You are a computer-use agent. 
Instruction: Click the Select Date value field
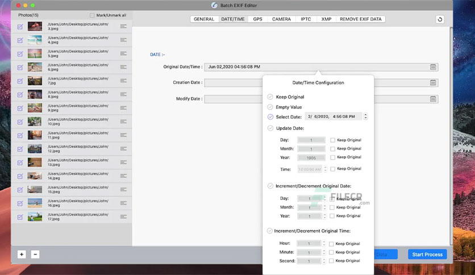pyautogui.click(x=333, y=116)
